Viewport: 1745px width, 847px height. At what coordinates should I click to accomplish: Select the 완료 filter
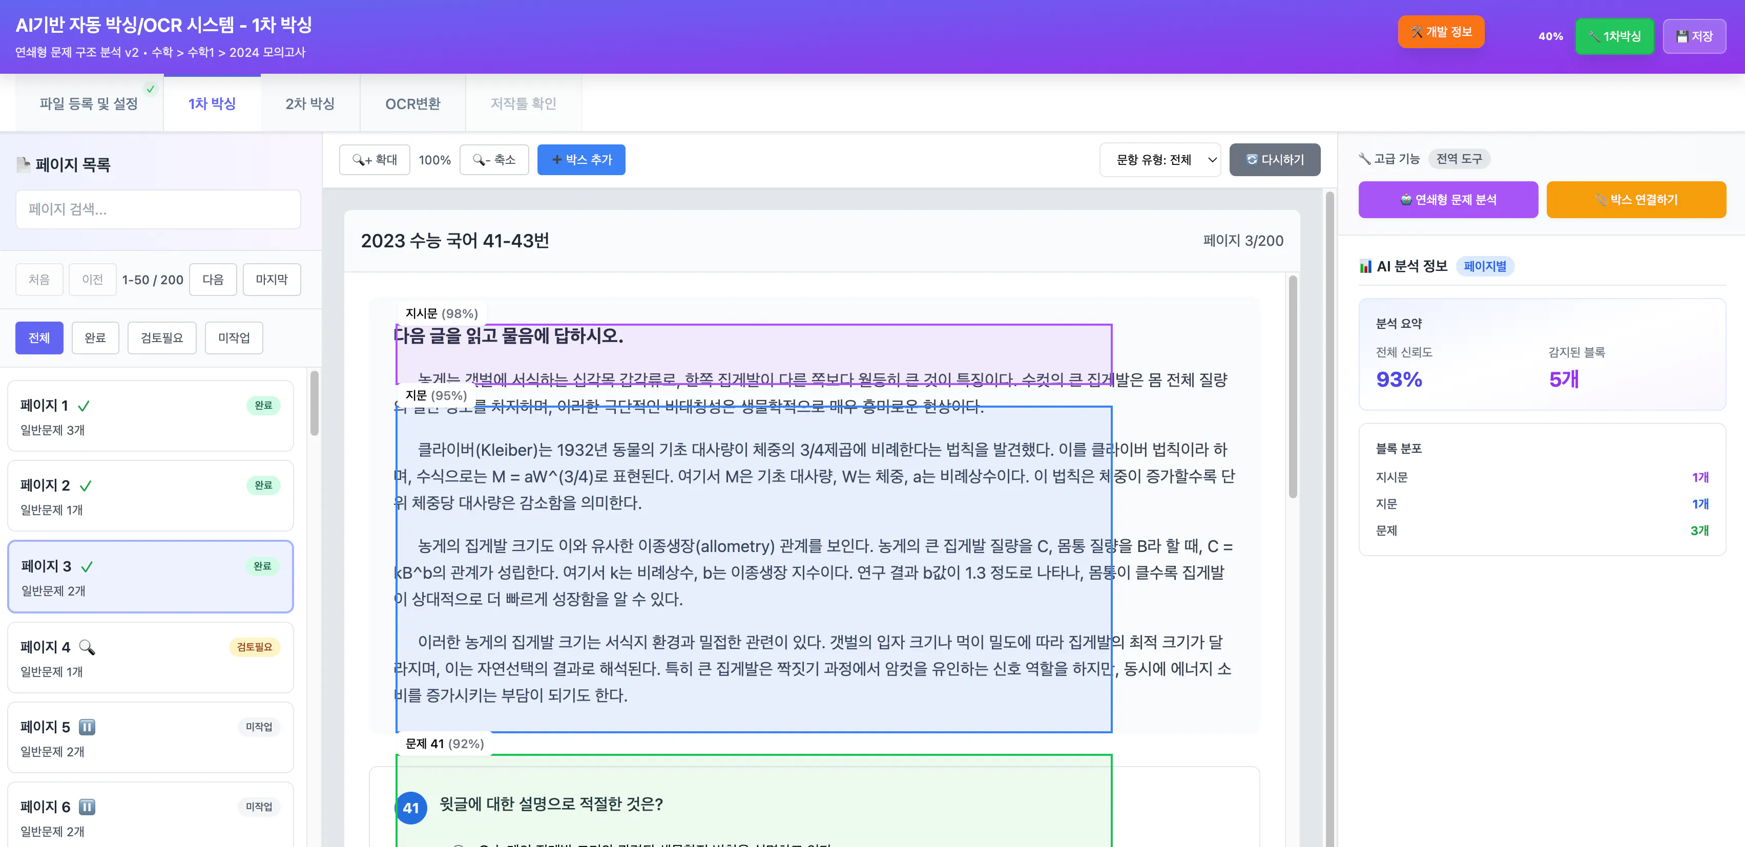click(95, 338)
